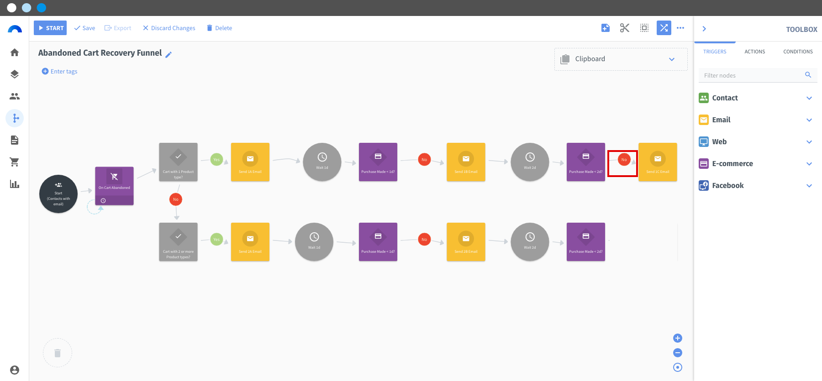This screenshot has width=822, height=381.
Task: Collapse the Toolbox panel with chevron
Action: 704,29
